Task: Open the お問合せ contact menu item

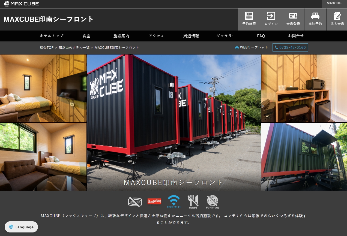Action: click(296, 36)
